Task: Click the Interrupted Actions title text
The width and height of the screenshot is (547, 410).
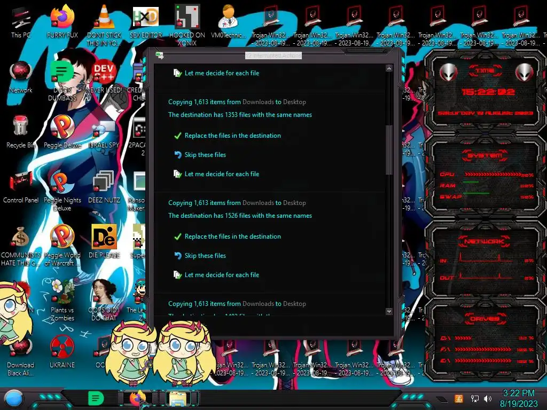Action: click(273, 56)
